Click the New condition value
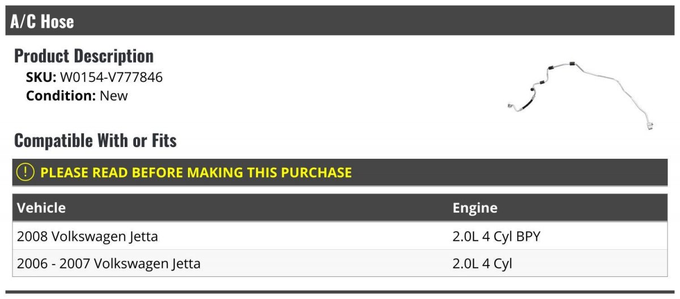Viewport: 680px width, 299px height. coord(114,96)
